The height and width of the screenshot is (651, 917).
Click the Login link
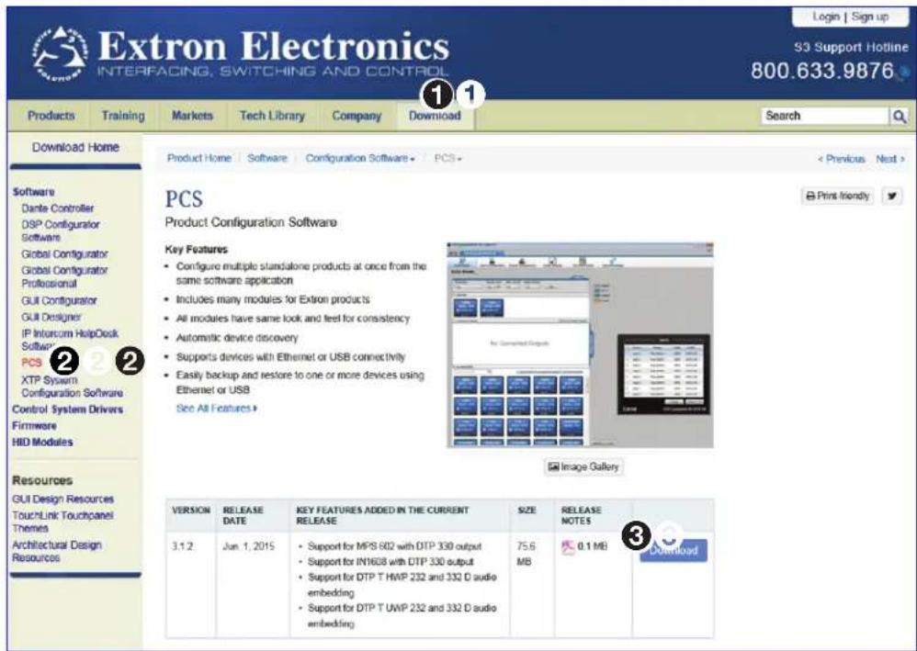[x=826, y=17]
